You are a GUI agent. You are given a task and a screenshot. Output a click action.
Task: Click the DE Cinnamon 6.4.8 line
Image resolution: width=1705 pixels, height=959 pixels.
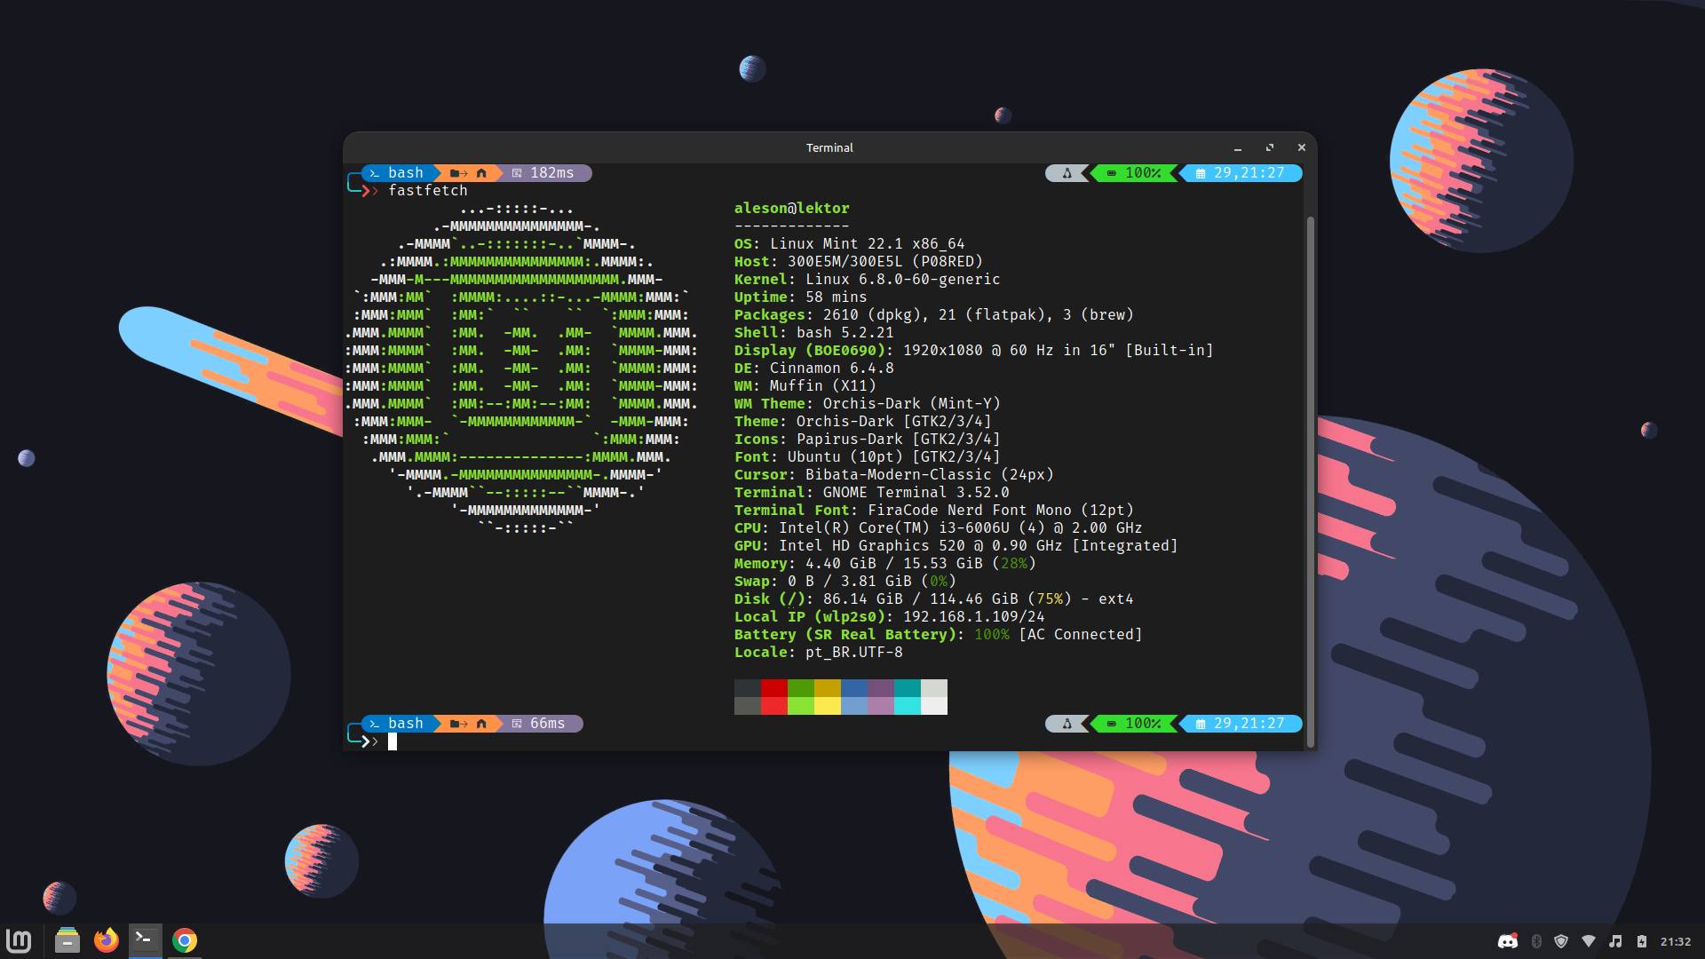tap(814, 369)
